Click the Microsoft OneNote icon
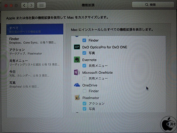Screen dimensions: 177x133 point(77,72)
